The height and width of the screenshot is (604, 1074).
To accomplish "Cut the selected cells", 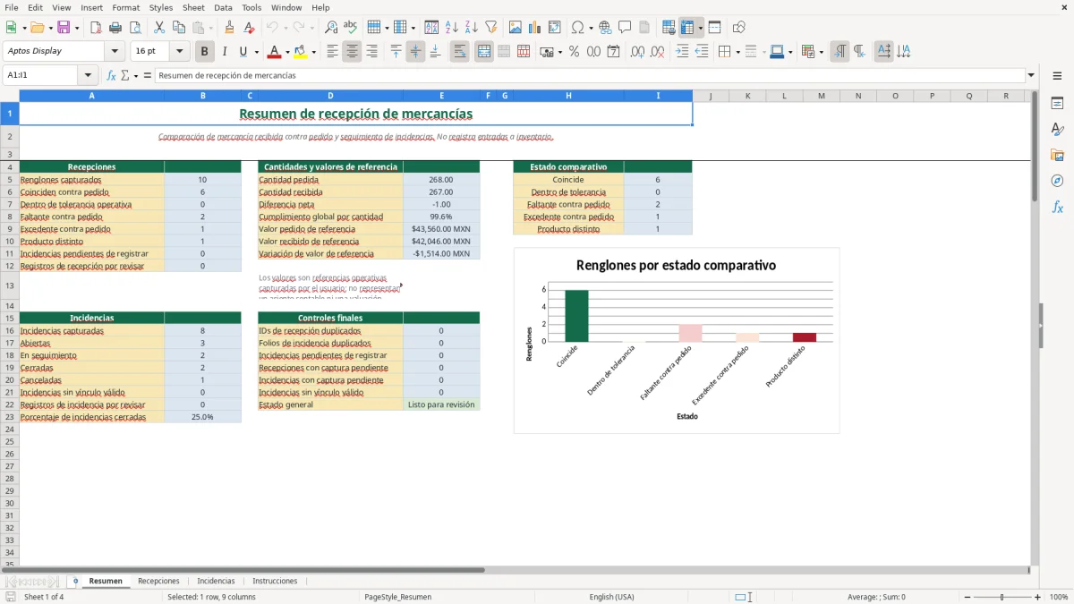I will 159,28.
